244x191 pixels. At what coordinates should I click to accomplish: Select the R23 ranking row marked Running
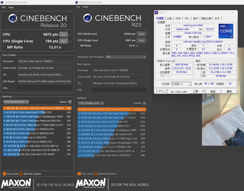pos(112,109)
